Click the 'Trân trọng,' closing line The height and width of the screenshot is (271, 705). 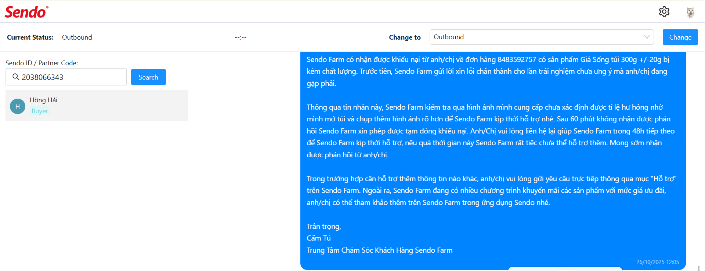tap(324, 227)
